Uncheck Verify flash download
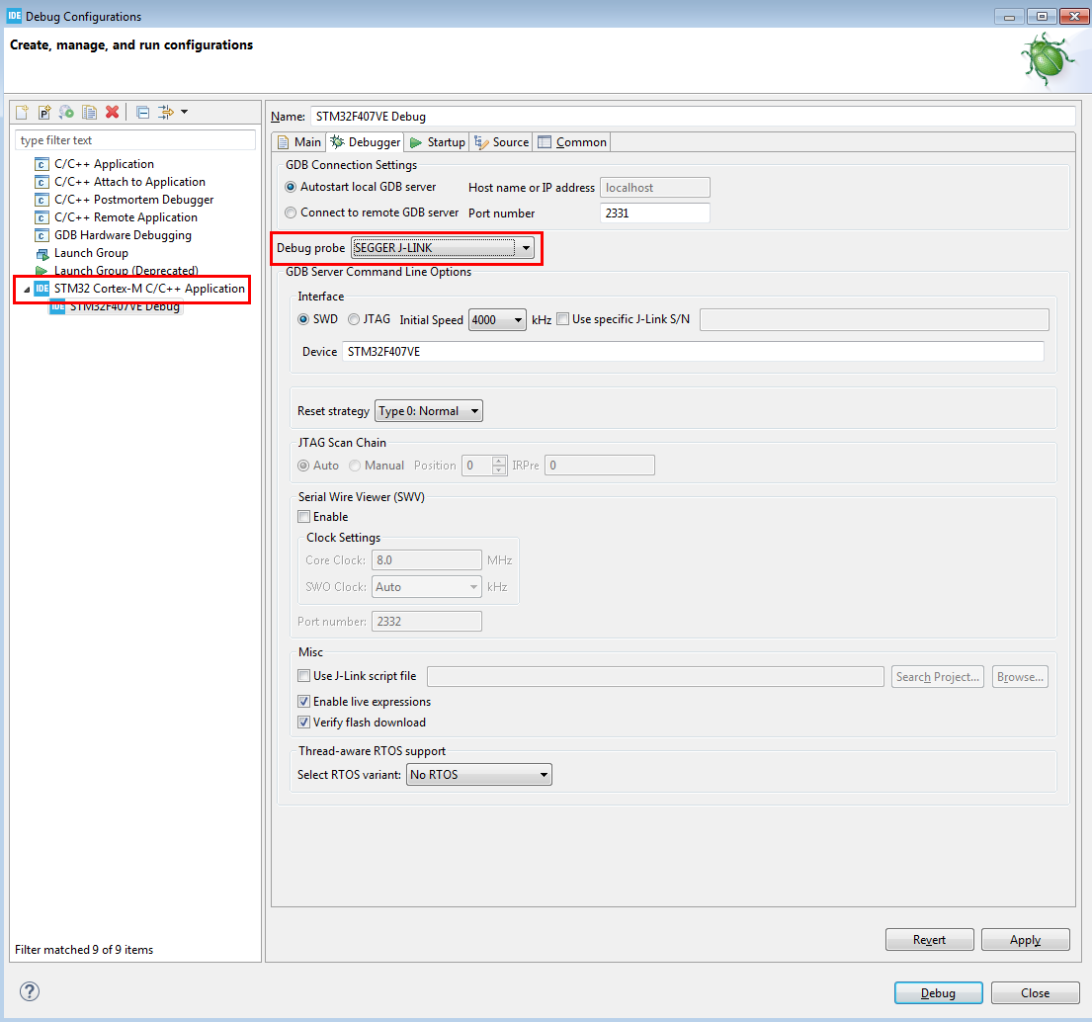The image size is (1092, 1022). (x=304, y=723)
